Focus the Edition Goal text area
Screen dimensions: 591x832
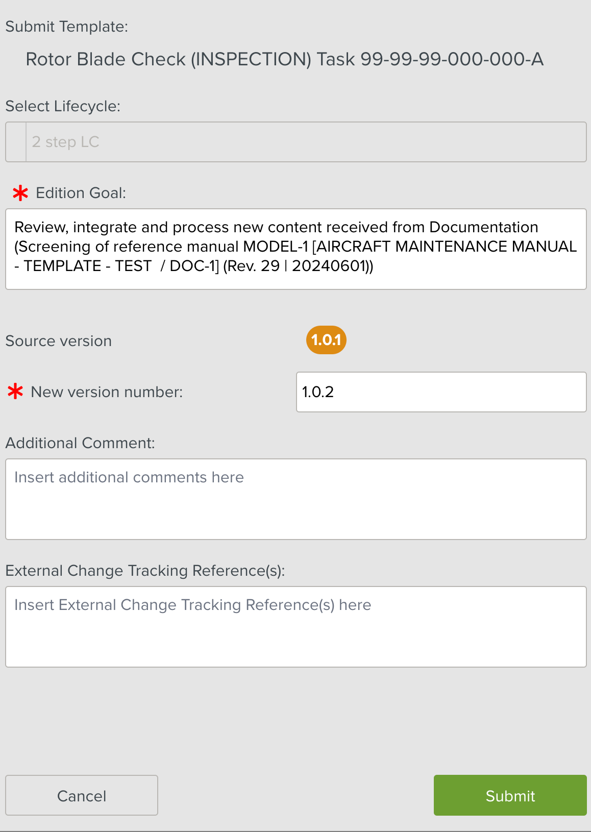[295, 249]
